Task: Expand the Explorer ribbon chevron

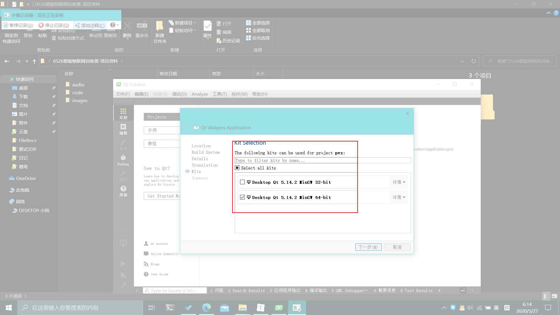Action: [x=548, y=13]
